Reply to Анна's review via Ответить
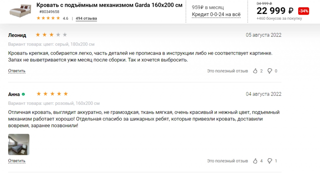The image size is (320, 176). (x=17, y=161)
